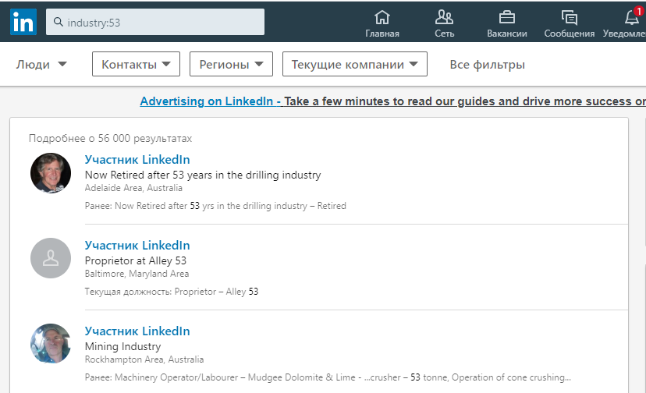Expand the Контакты filter dropdown
The height and width of the screenshot is (393, 646).
click(136, 65)
